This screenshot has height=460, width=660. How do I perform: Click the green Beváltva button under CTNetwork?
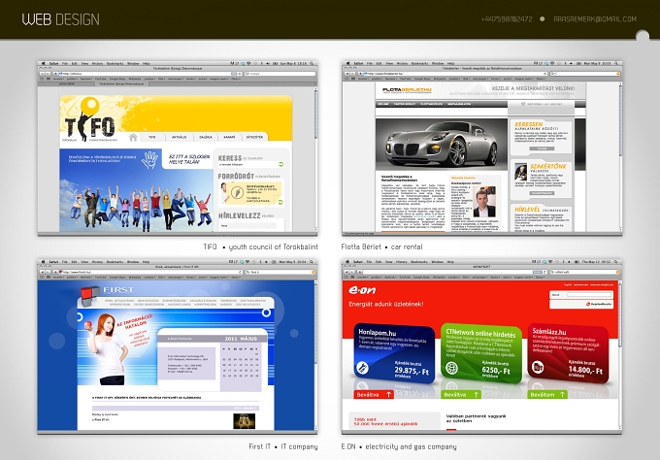pyautogui.click(x=461, y=395)
